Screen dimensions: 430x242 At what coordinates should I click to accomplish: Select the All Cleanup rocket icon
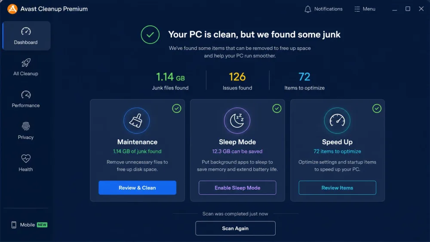[x=26, y=63]
